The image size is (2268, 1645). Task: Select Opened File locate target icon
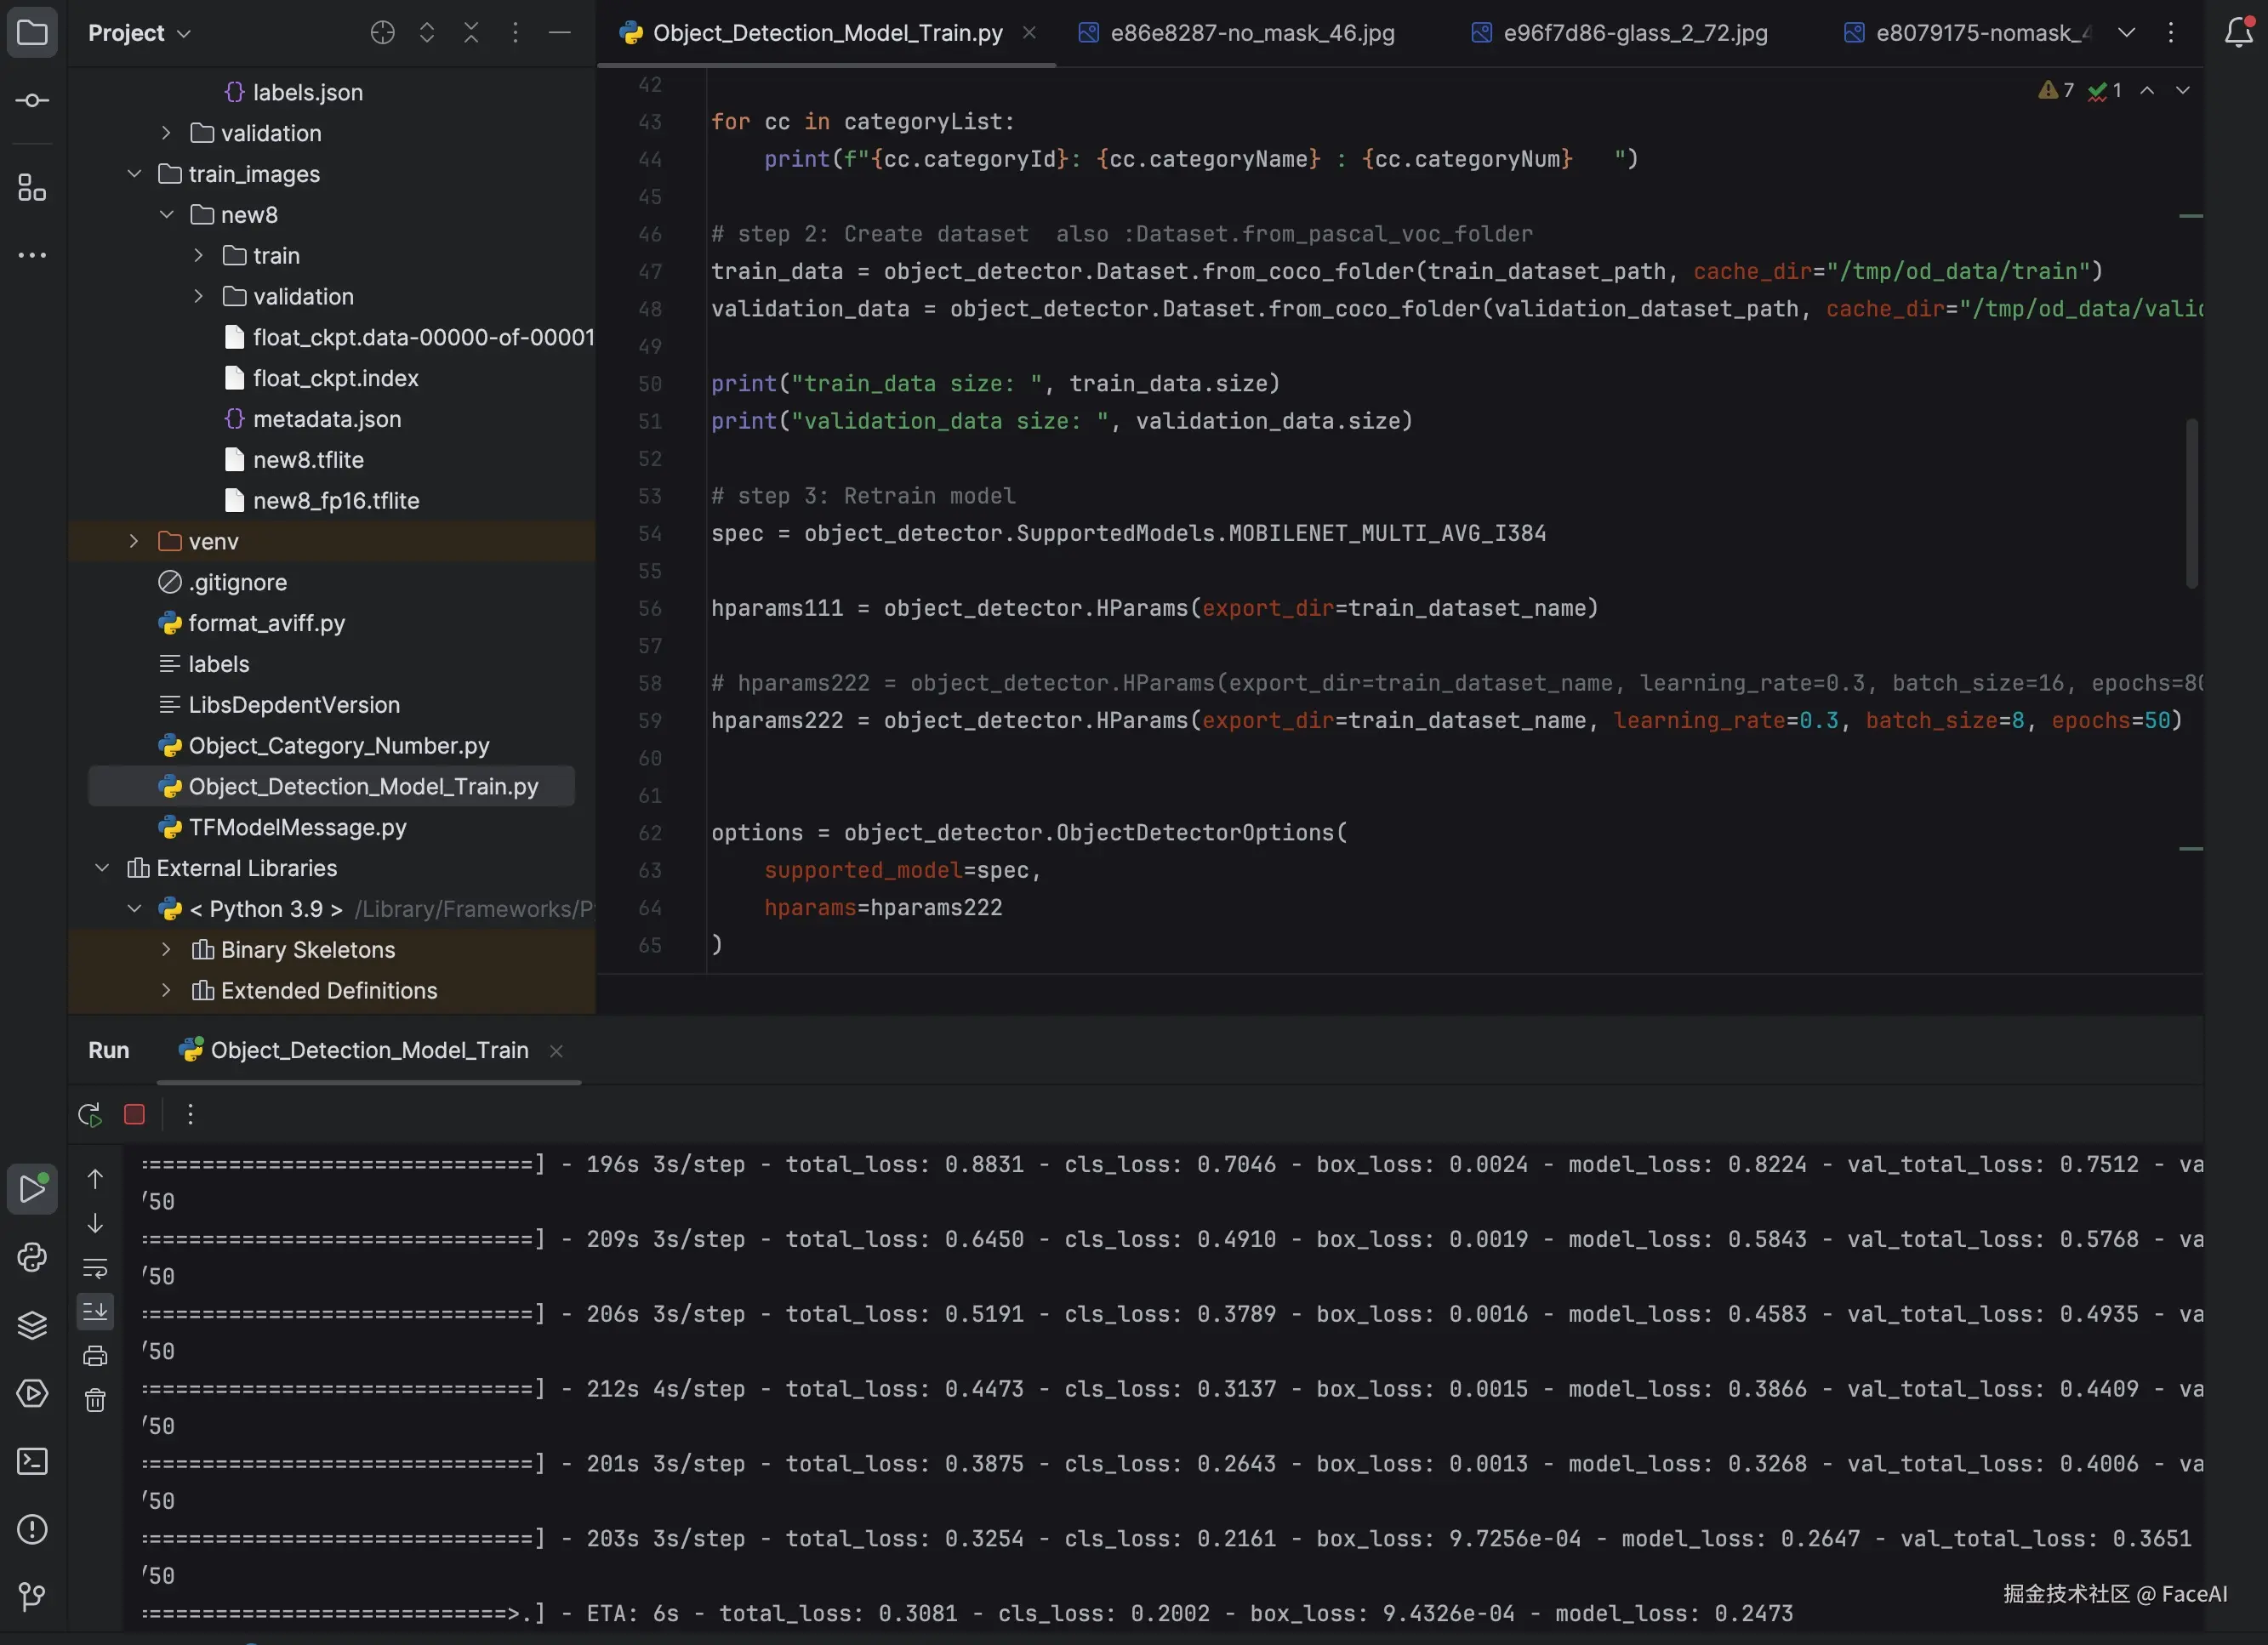tap(382, 33)
